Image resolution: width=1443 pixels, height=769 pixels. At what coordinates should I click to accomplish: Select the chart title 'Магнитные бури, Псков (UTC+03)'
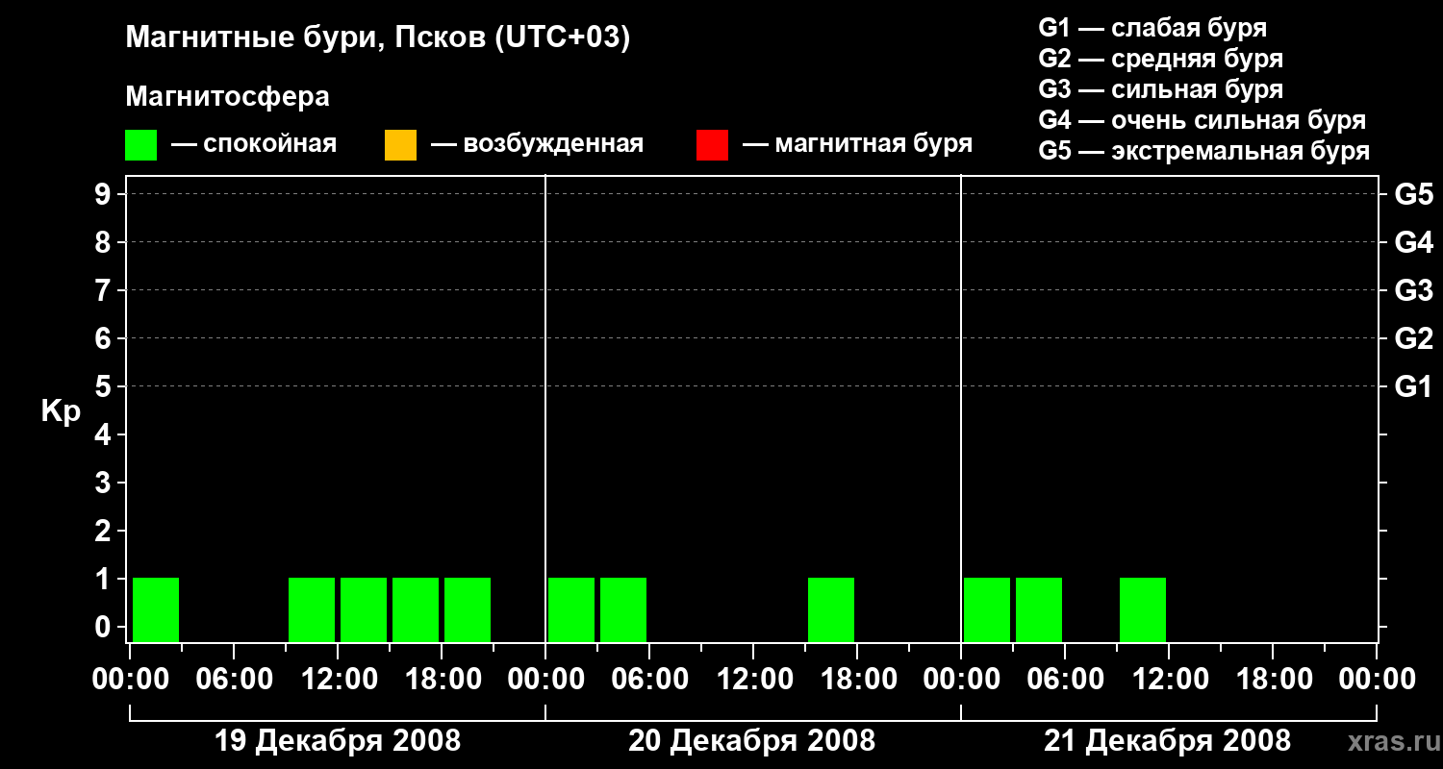(378, 38)
